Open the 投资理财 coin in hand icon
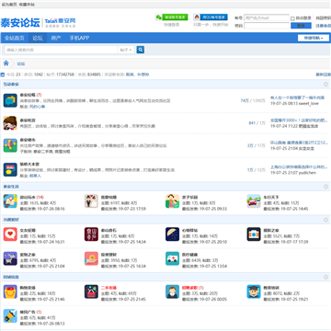Screen dimensions: 331x331 click(x=91, y=258)
